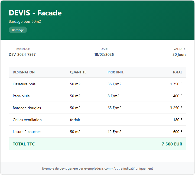
Task: Click the 65 E/m2 unit price
Action: [114, 108]
